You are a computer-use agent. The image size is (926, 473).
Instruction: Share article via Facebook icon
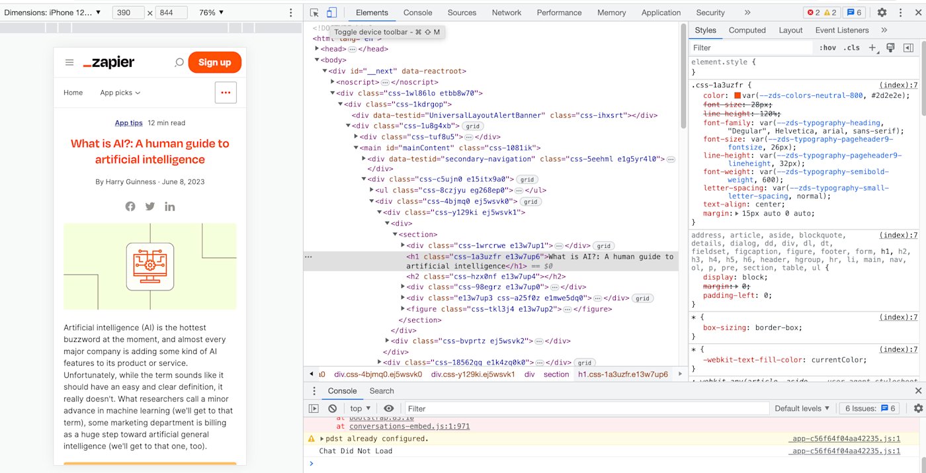point(130,206)
